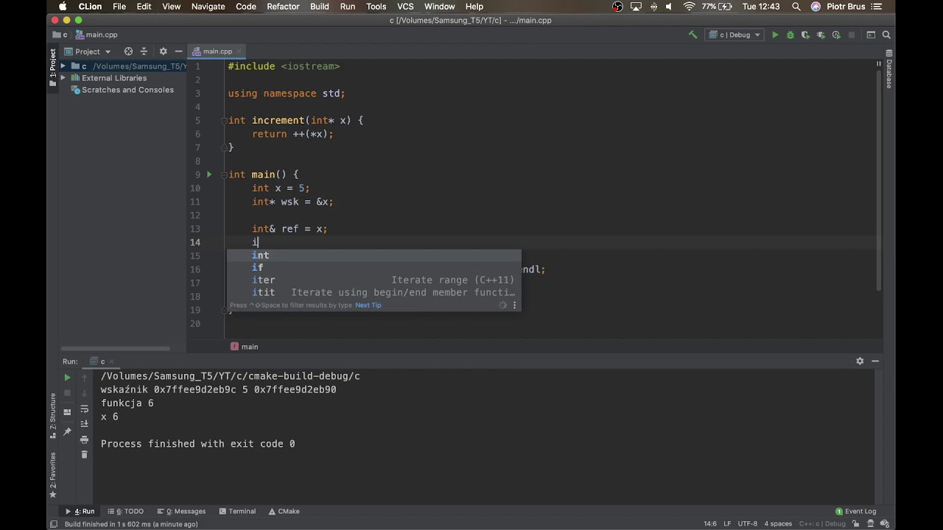Choose the 'int' completion suggestion
The height and width of the screenshot is (530, 943).
point(374,255)
